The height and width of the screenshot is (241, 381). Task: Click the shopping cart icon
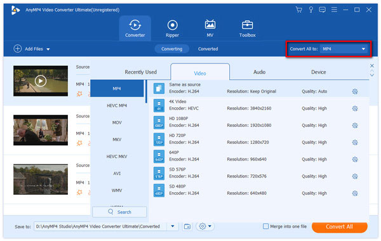pyautogui.click(x=299, y=10)
